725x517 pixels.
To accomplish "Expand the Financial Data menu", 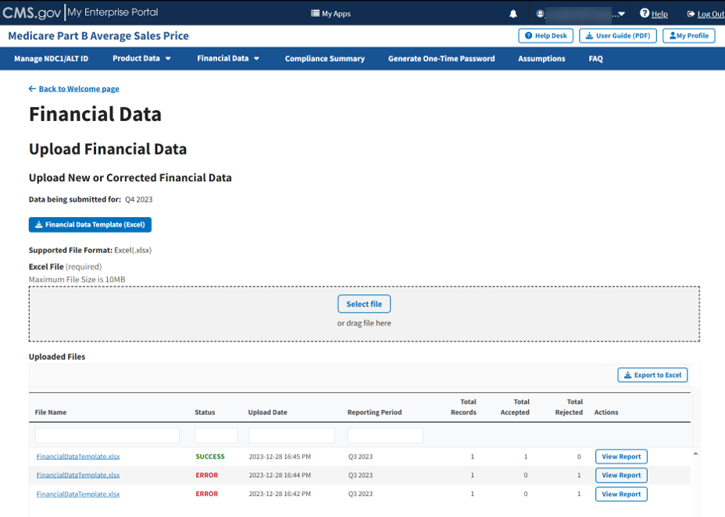I will click(x=228, y=59).
